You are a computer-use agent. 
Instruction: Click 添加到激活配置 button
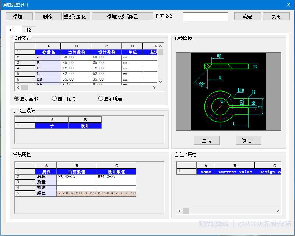122,17
